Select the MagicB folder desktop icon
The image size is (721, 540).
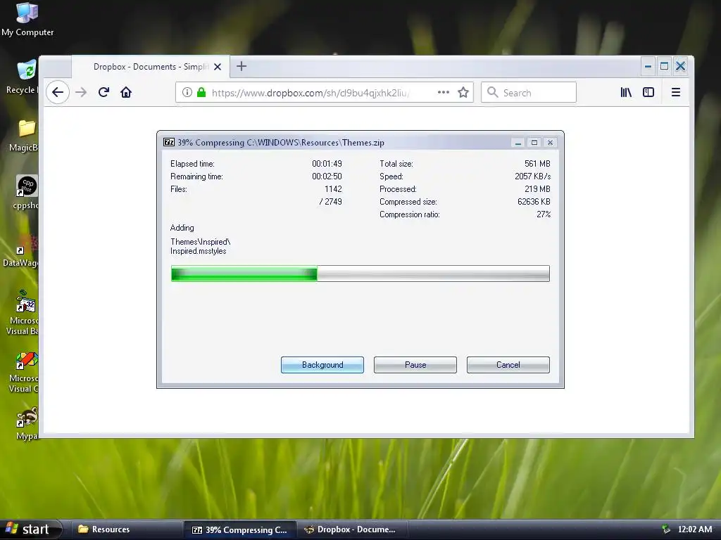[x=24, y=136]
